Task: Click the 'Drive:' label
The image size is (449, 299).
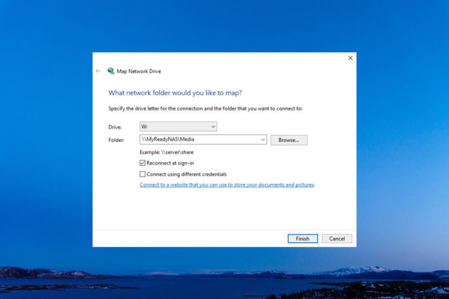Action: coord(115,127)
